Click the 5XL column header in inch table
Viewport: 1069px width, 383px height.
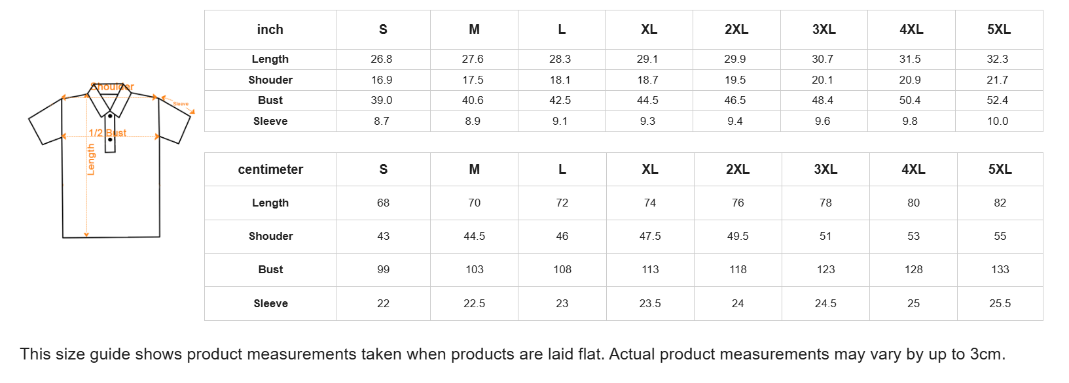998,29
